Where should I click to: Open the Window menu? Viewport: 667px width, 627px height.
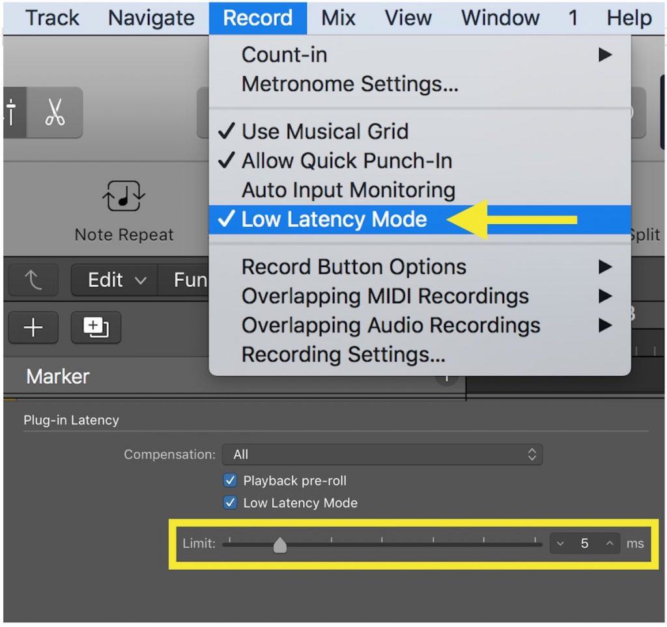500,18
